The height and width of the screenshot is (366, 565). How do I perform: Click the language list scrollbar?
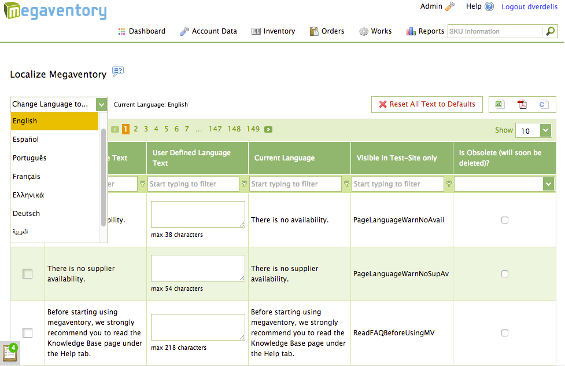104,174
